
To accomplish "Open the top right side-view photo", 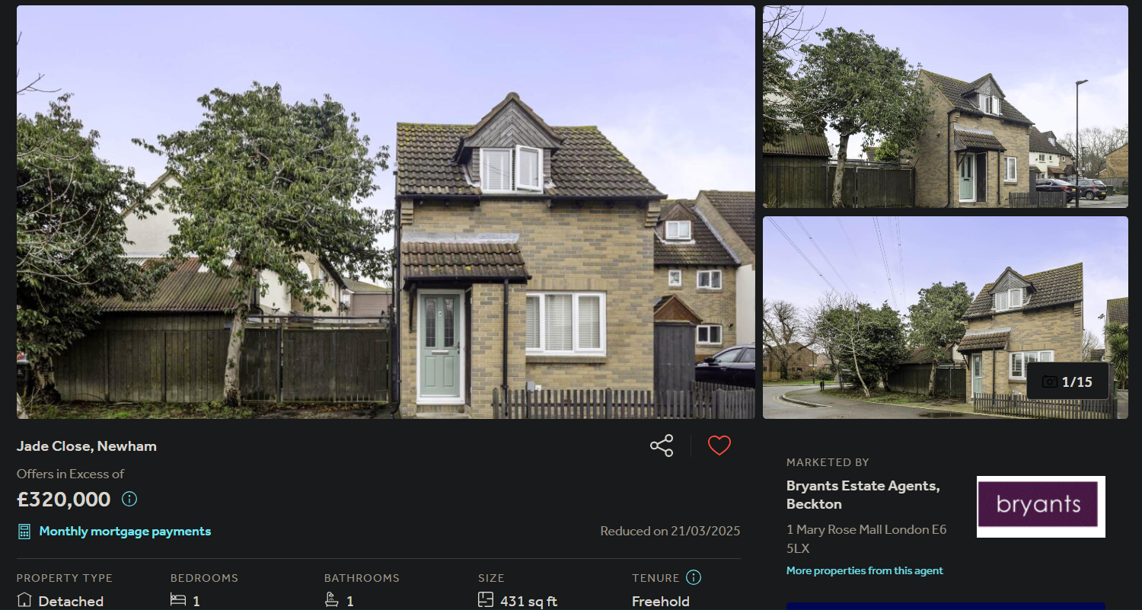I will pos(946,107).
